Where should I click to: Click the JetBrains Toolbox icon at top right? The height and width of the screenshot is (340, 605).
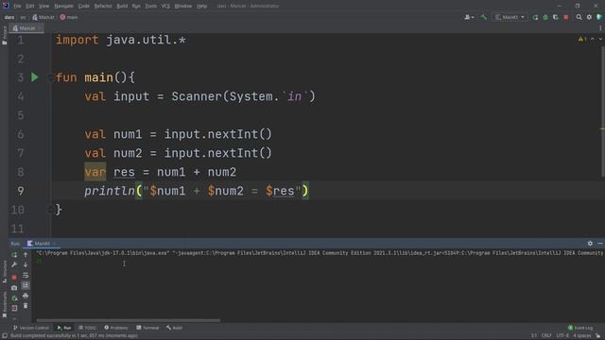point(599,17)
